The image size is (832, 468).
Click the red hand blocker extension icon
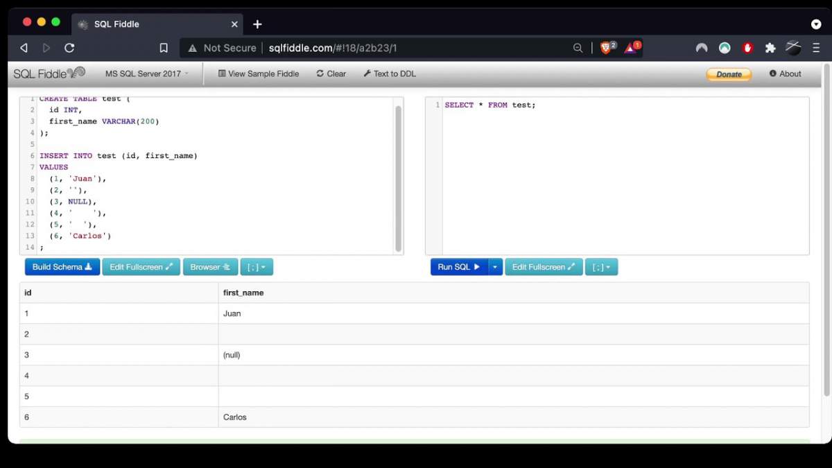[747, 48]
